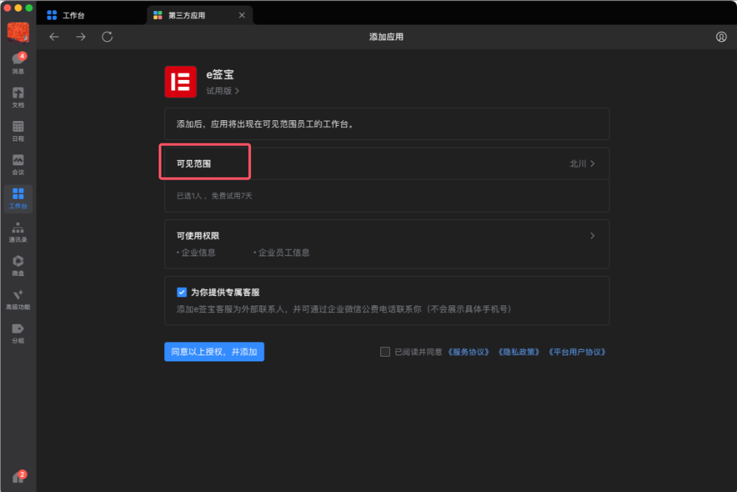Expand the 可使用权限 permissions chevron
The height and width of the screenshot is (492, 737).
tap(592, 236)
